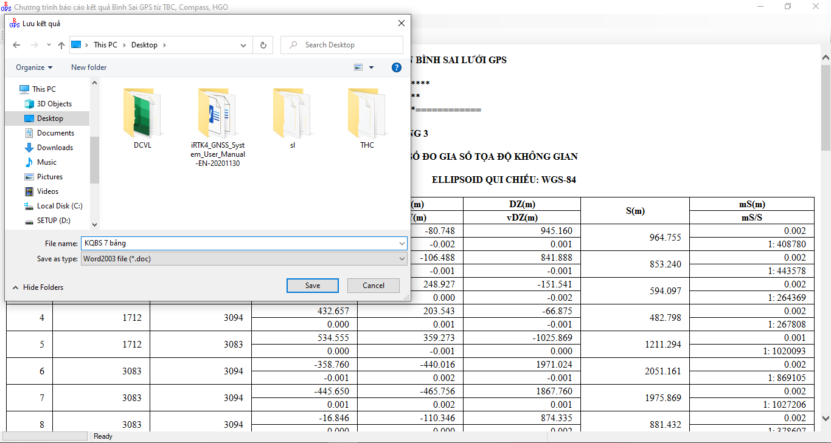Click the Cancel button
This screenshot has height=443, width=831.
[x=373, y=286]
